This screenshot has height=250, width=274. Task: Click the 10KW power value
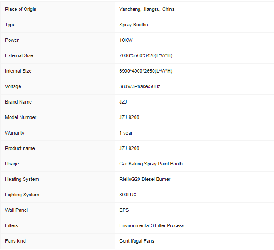pyautogui.click(x=126, y=40)
